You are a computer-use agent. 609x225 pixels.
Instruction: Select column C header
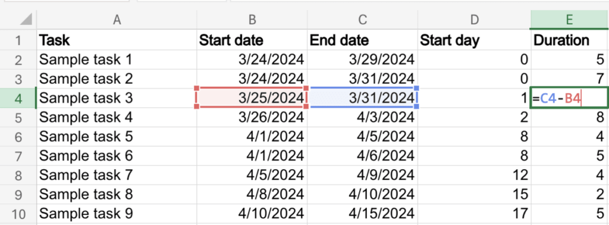click(x=362, y=20)
